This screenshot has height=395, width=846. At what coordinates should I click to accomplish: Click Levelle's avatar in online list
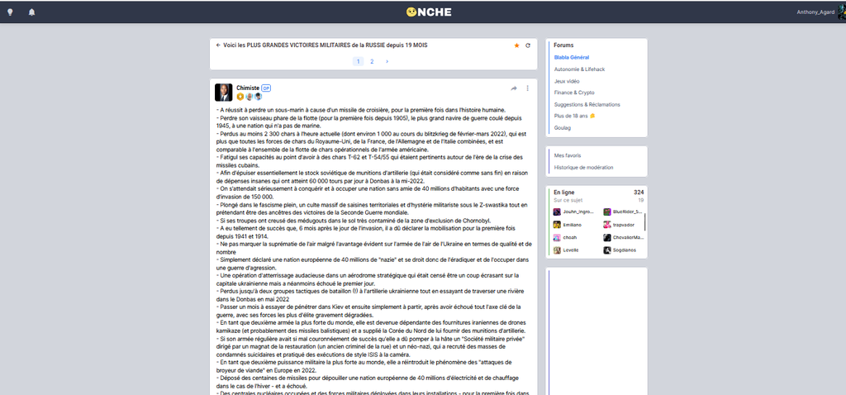pyautogui.click(x=557, y=250)
